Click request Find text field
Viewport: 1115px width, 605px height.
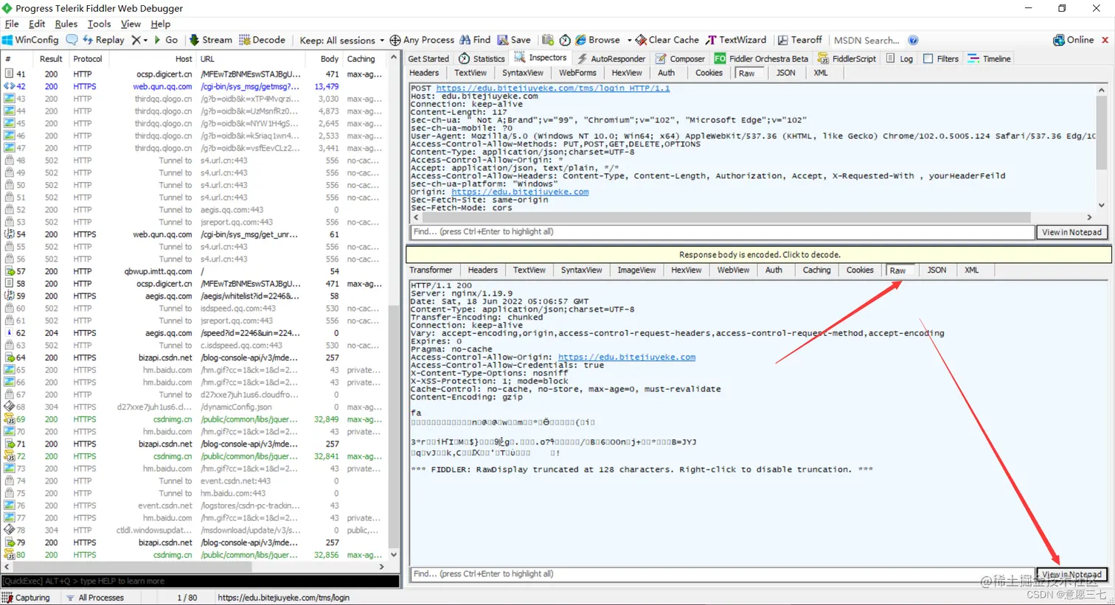coord(722,231)
